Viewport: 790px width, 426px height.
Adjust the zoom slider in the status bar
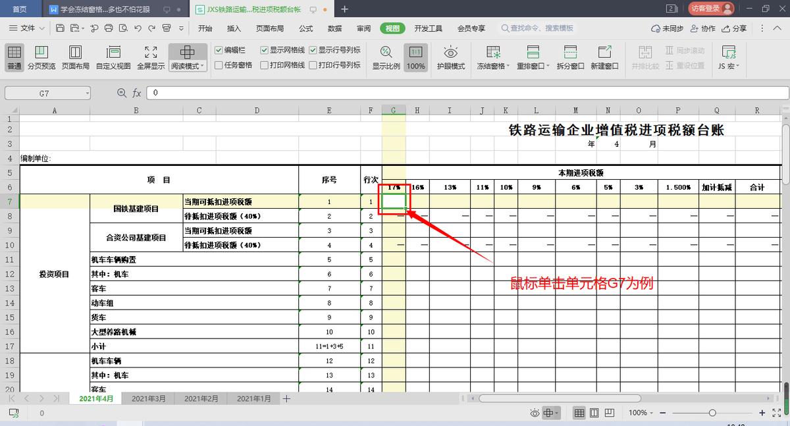712,412
